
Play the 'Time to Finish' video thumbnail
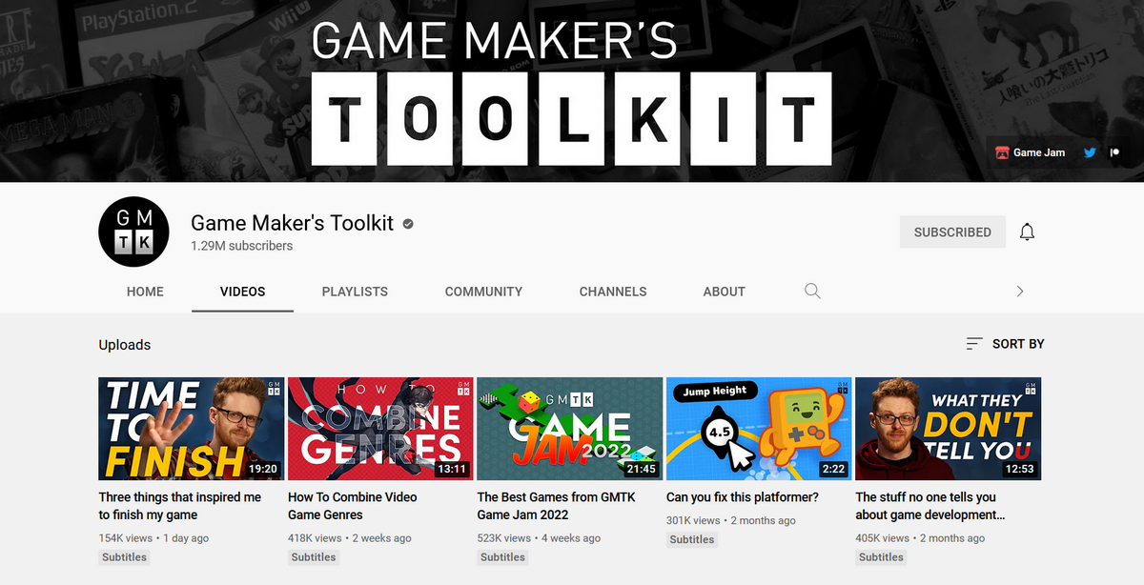tap(191, 428)
